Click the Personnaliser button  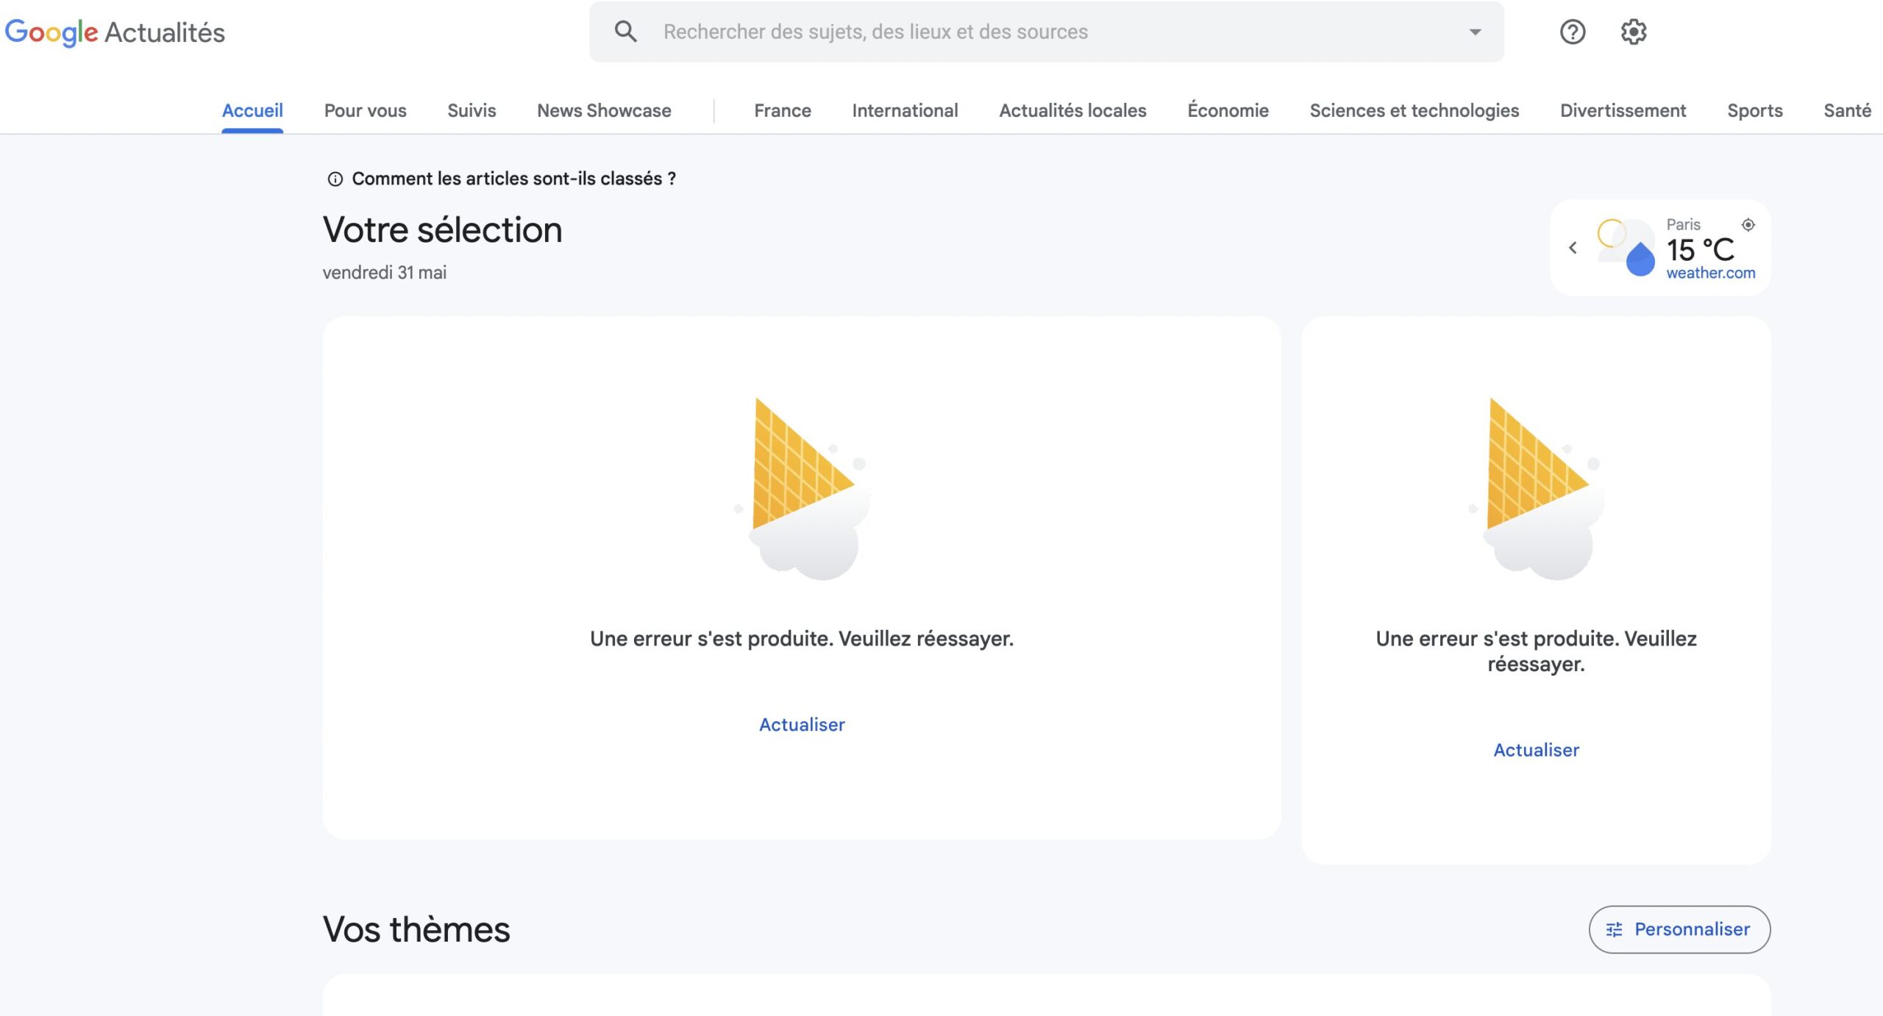point(1679,929)
